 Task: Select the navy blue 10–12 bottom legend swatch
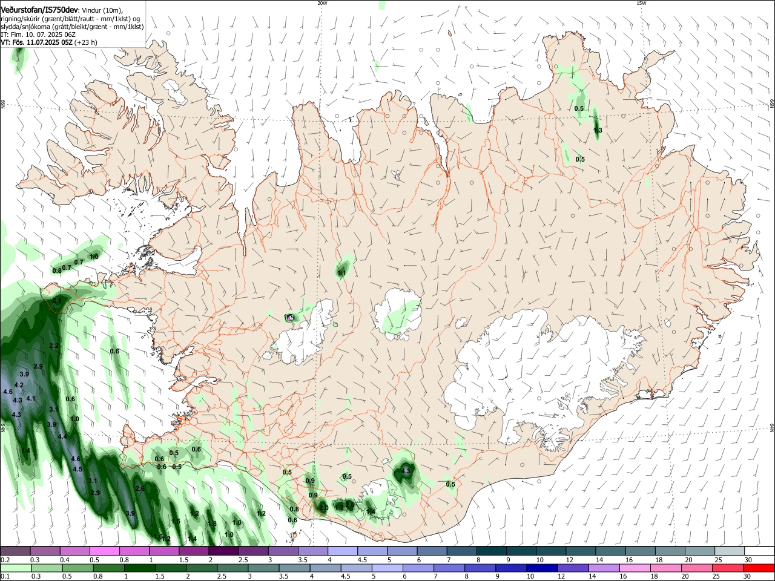(541, 568)
